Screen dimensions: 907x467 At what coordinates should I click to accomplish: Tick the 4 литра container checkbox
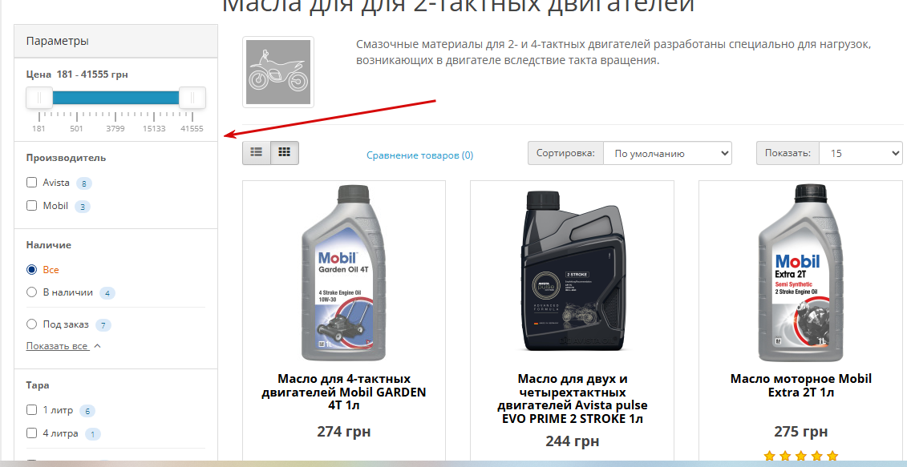point(32,433)
